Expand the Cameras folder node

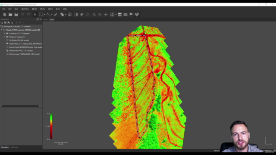pyautogui.click(x=4, y=34)
